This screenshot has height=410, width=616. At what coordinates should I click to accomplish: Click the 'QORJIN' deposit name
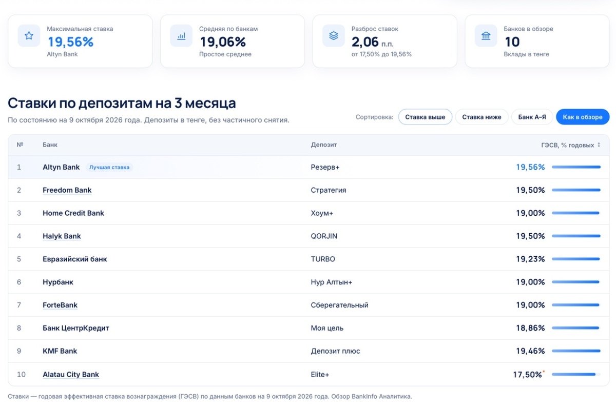pos(324,236)
